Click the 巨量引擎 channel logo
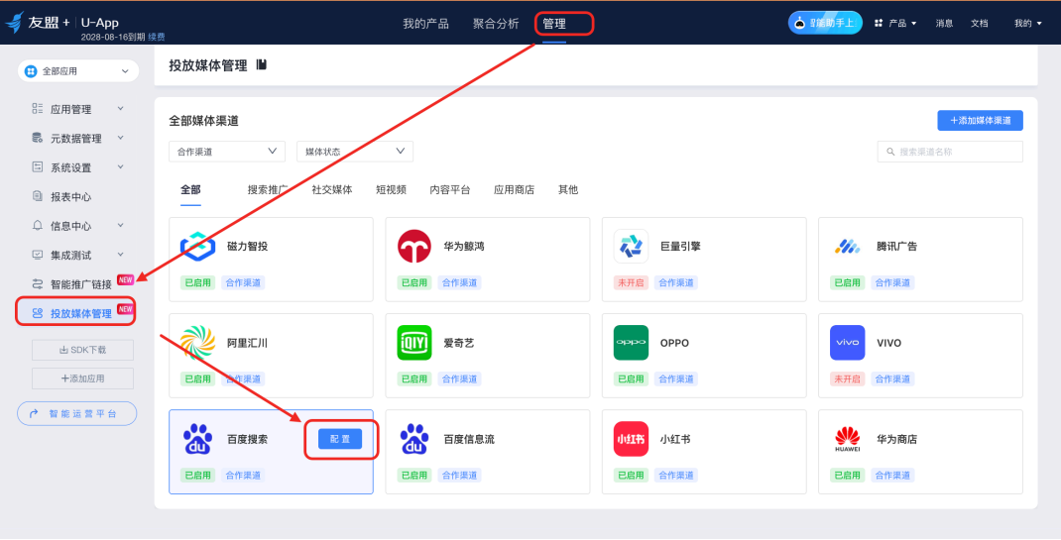The image size is (1061, 540). [x=631, y=246]
